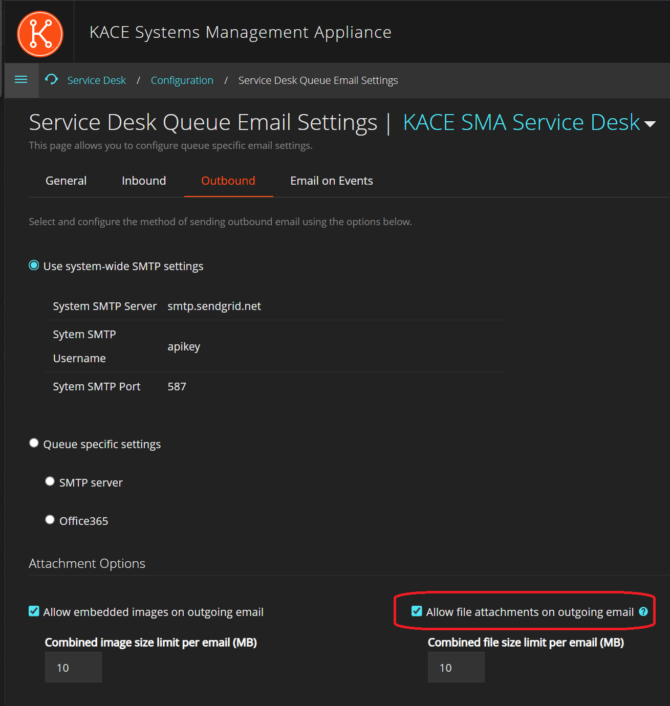Select the Use system-wide SMTP settings option

coord(34,265)
